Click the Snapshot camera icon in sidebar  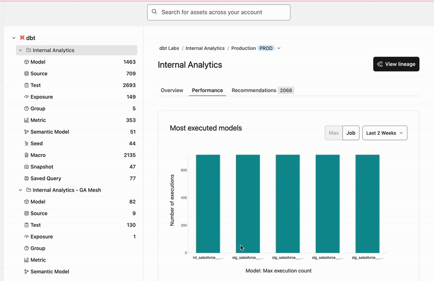(x=27, y=167)
